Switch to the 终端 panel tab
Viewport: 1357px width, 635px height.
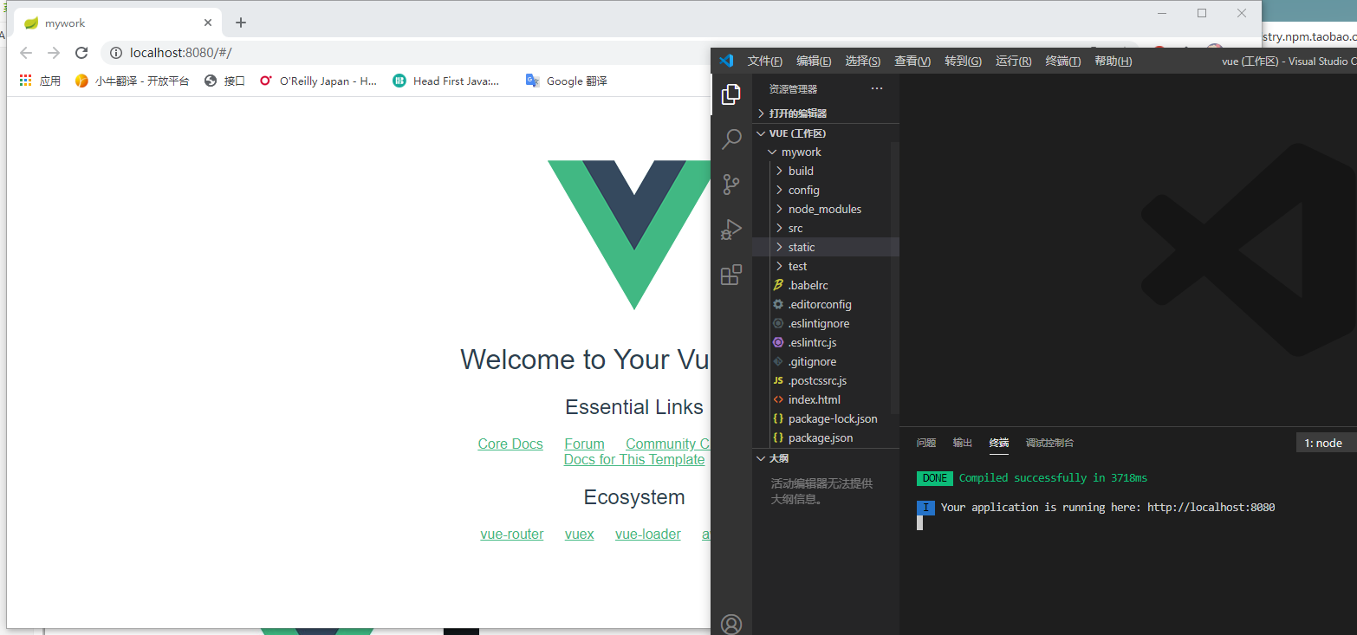point(999,443)
